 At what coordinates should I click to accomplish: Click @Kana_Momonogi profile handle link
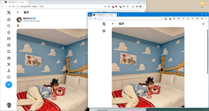[x=31, y=21]
